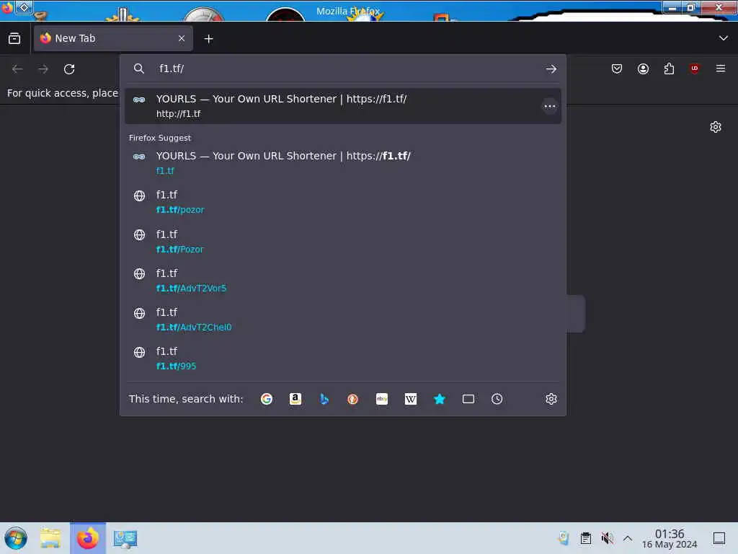Viewport: 738px width, 554px height.
Task: Open the Start menu orb
Action: [16, 538]
